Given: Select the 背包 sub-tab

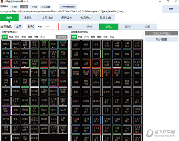Looking at the screenshot, I should pyautogui.click(x=109, y=27).
